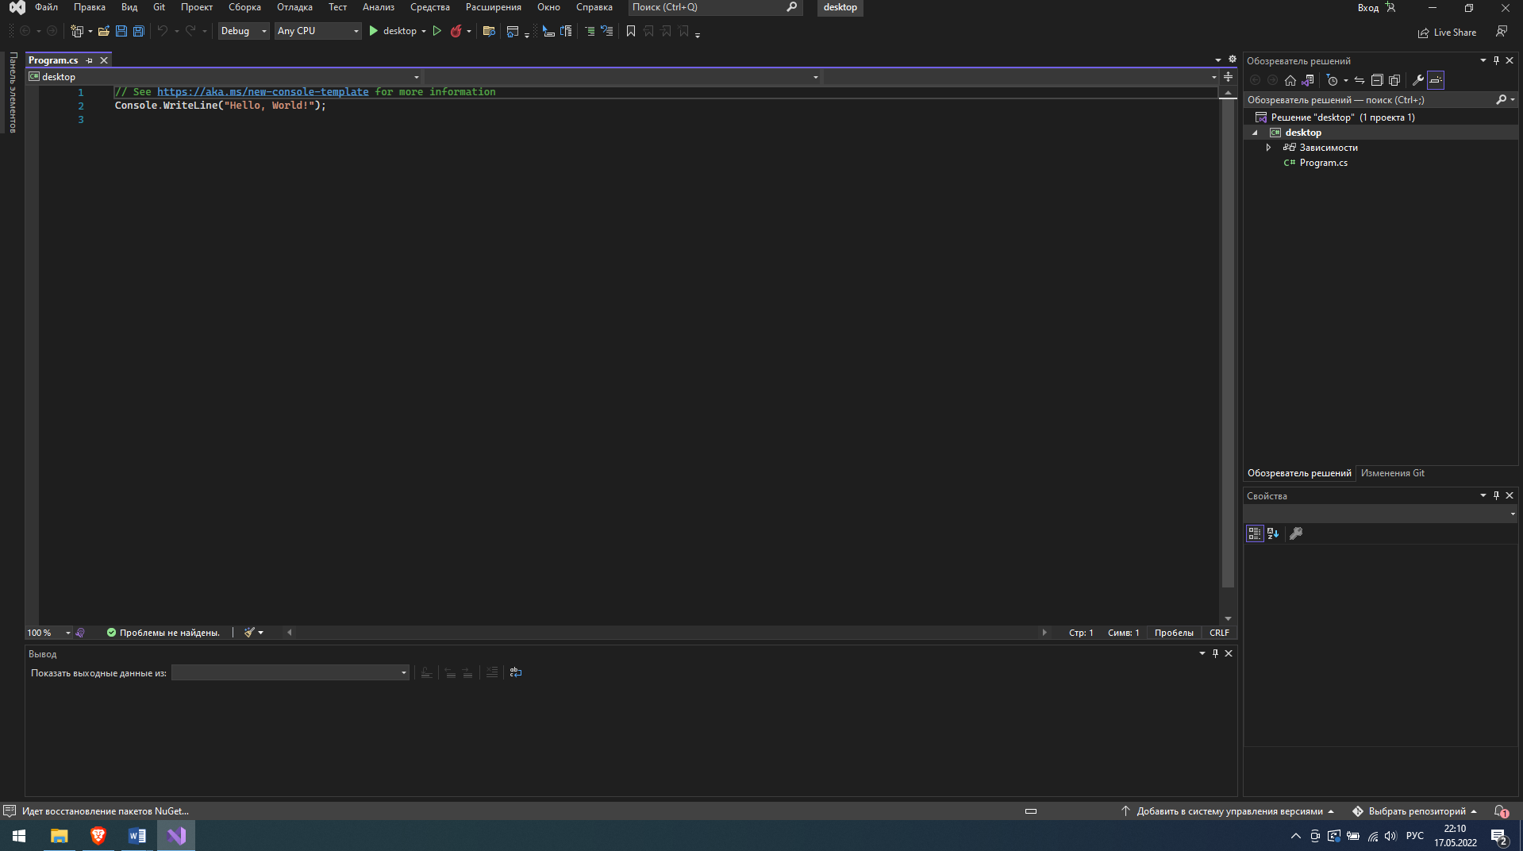This screenshot has height=851, width=1523.
Task: Click the Pending Changes Filter clock icon
Action: 1333,80
